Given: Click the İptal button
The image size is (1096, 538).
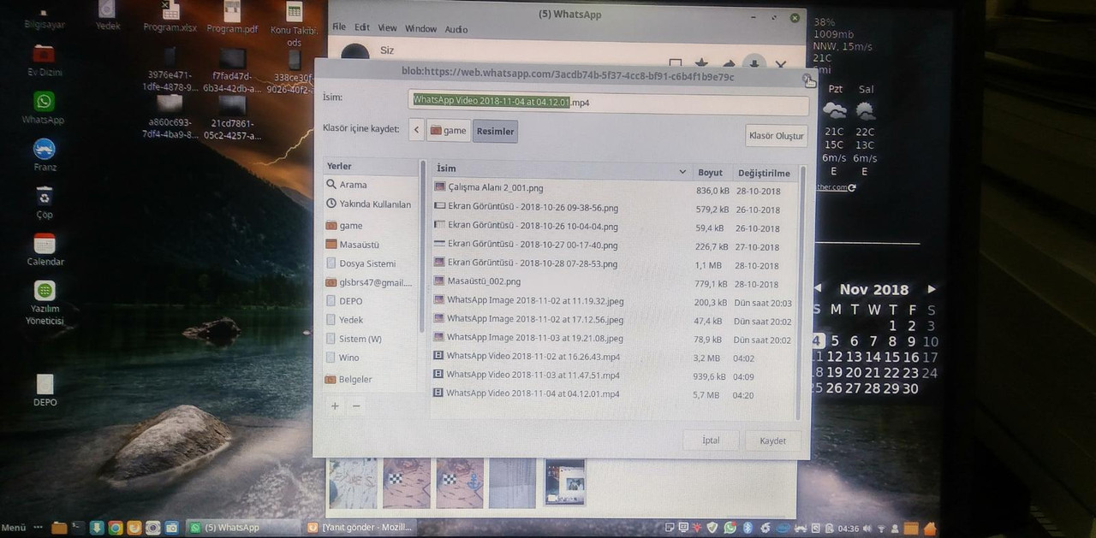Looking at the screenshot, I should (x=711, y=440).
